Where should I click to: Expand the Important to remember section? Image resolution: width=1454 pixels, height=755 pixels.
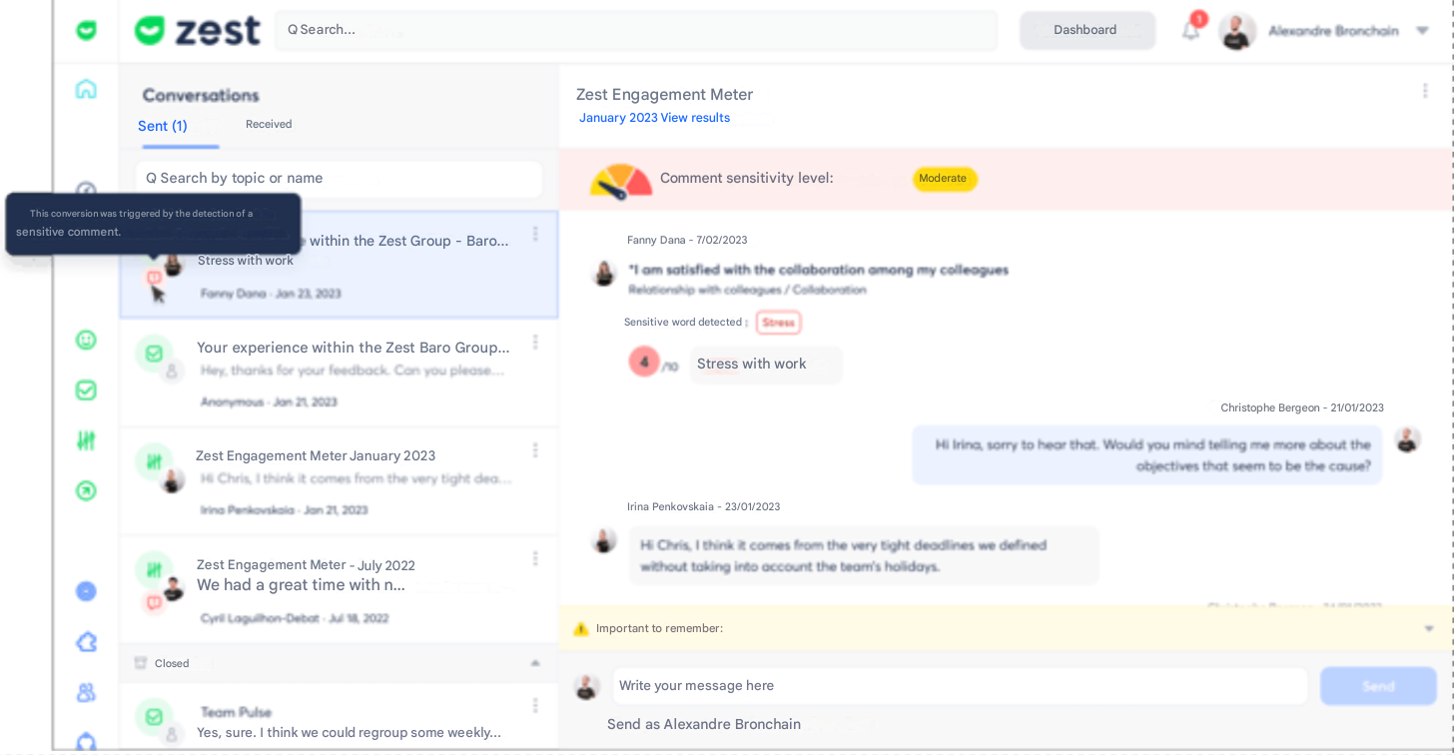pyautogui.click(x=1429, y=628)
